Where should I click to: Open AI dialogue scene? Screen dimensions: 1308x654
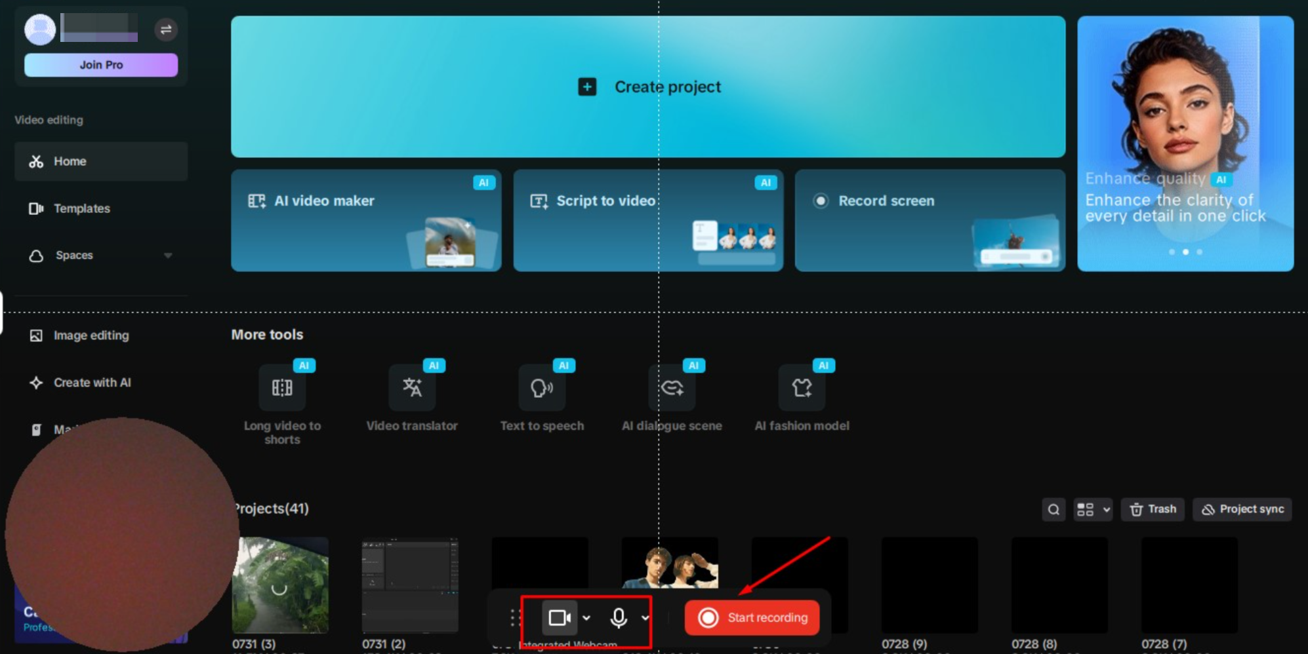click(671, 387)
